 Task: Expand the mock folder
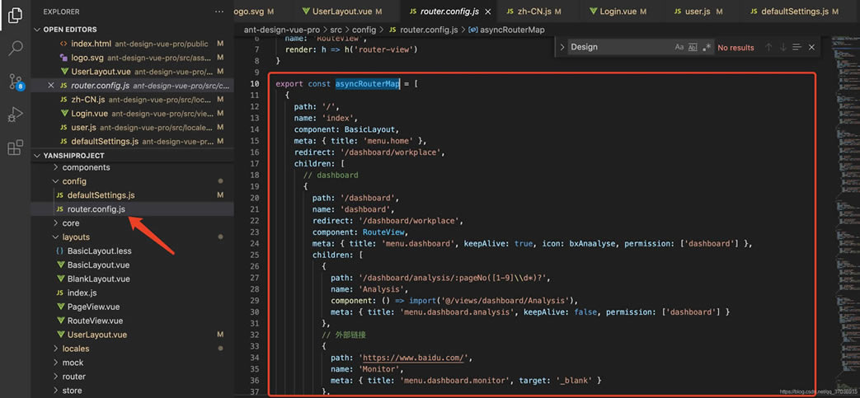click(73, 363)
